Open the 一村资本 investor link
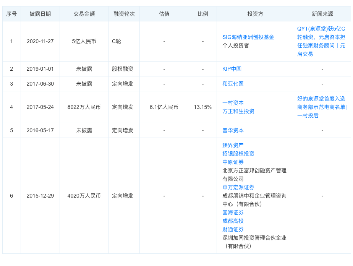The height and width of the screenshot is (266, 353). (x=233, y=103)
